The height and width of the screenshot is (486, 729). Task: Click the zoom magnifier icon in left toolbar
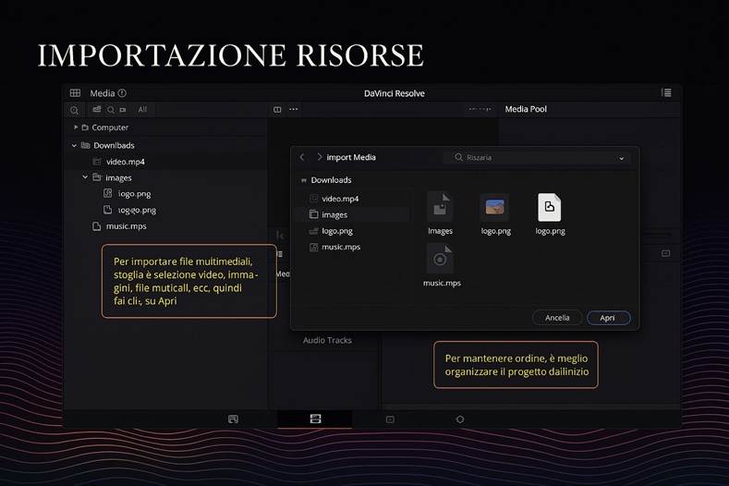tap(75, 110)
